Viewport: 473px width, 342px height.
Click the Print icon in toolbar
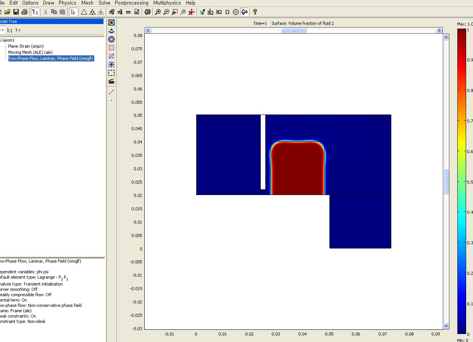(x=24, y=12)
